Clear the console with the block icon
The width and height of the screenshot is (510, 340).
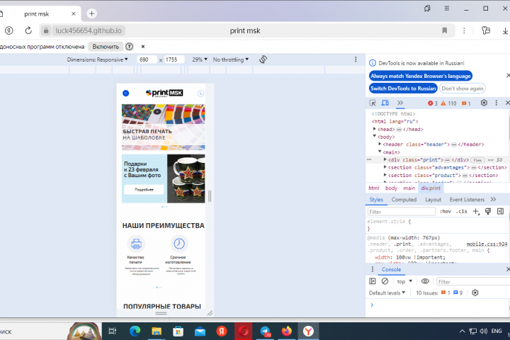pos(385,281)
